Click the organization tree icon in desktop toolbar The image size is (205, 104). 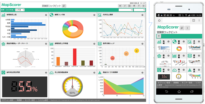pos(129,6)
